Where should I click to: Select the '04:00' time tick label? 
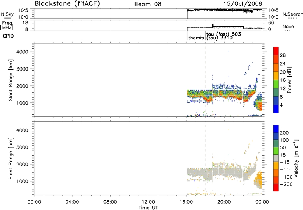point(72,202)
